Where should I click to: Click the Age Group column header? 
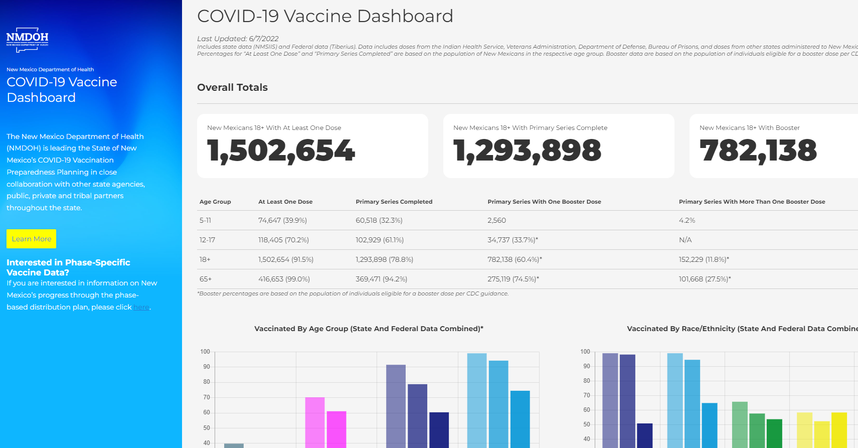coord(215,202)
